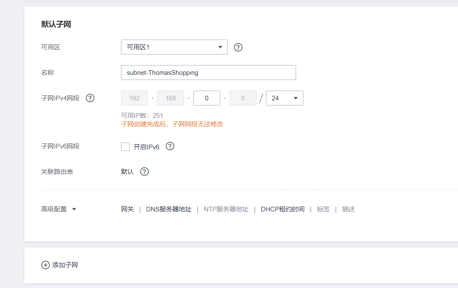Select the 标签 advanced option
Viewport: 458px width, 288px height.
[323, 209]
